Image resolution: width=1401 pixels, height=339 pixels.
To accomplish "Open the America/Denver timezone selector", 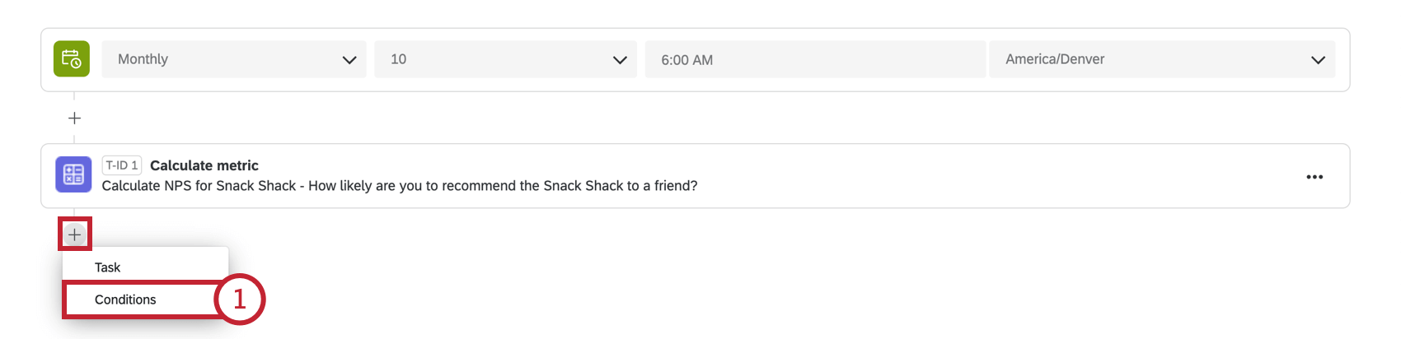I will coord(1162,59).
